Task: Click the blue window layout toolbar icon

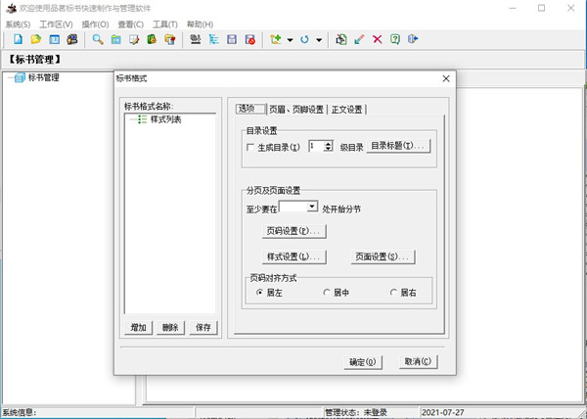Action: click(54, 39)
